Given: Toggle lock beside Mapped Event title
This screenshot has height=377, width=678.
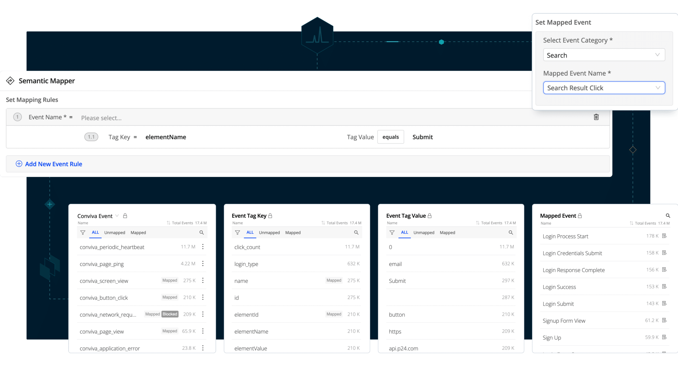Looking at the screenshot, I should 580,216.
